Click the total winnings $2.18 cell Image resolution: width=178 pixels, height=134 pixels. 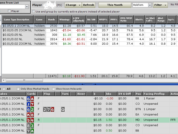[x=65, y=76]
